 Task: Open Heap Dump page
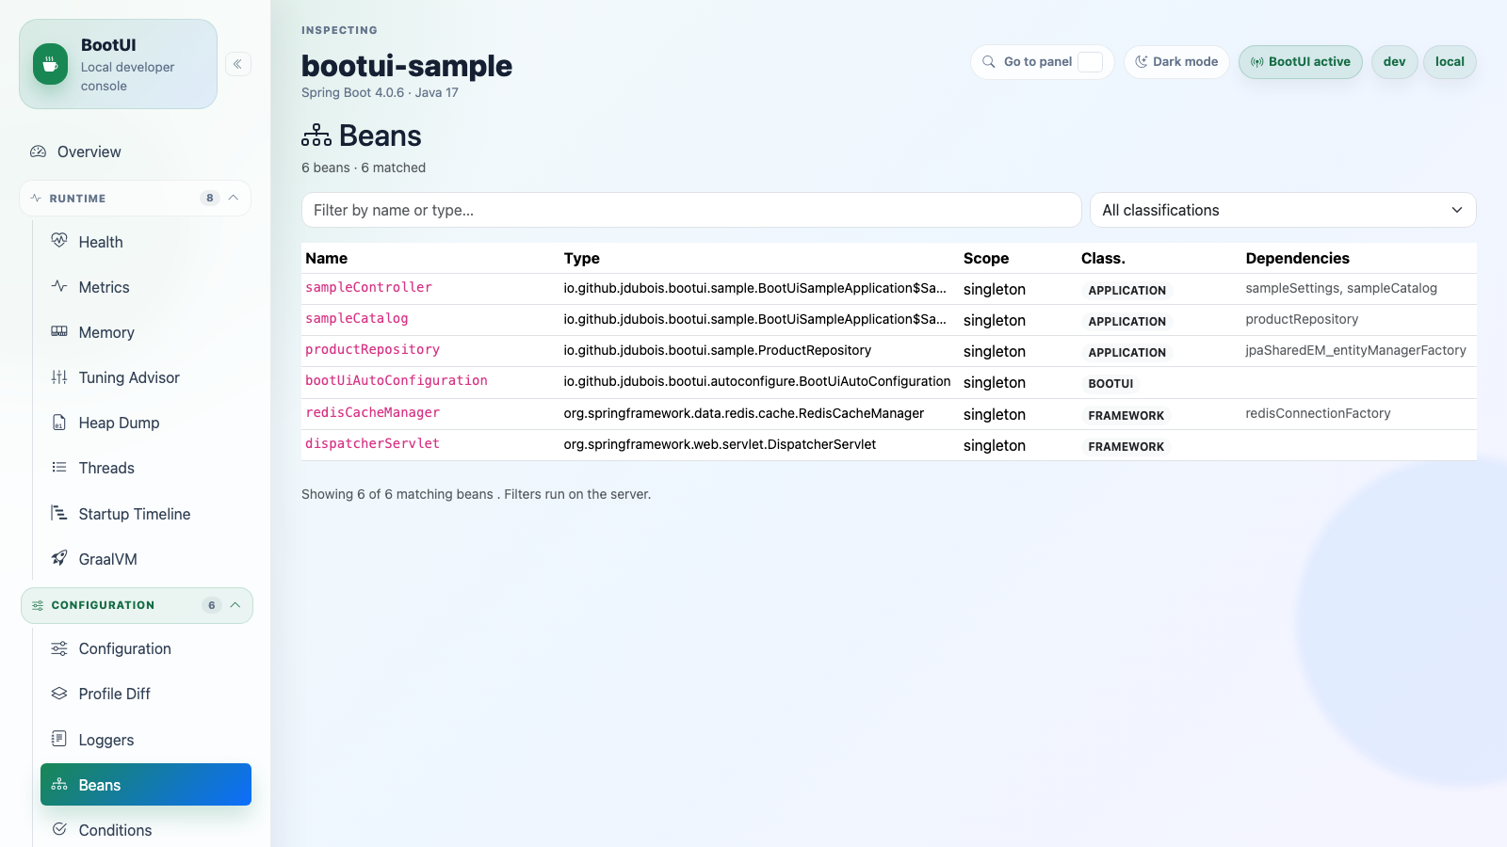tap(146, 423)
